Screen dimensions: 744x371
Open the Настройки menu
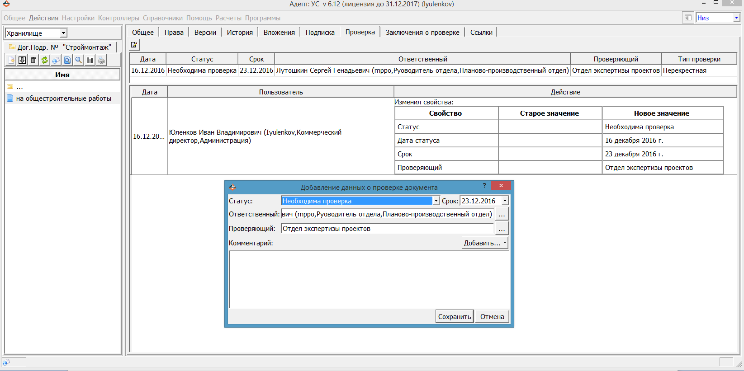[78, 18]
